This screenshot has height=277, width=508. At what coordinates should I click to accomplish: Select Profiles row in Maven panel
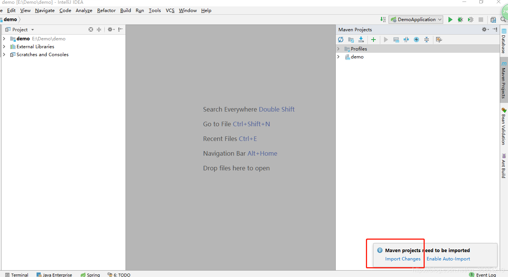[418, 49]
